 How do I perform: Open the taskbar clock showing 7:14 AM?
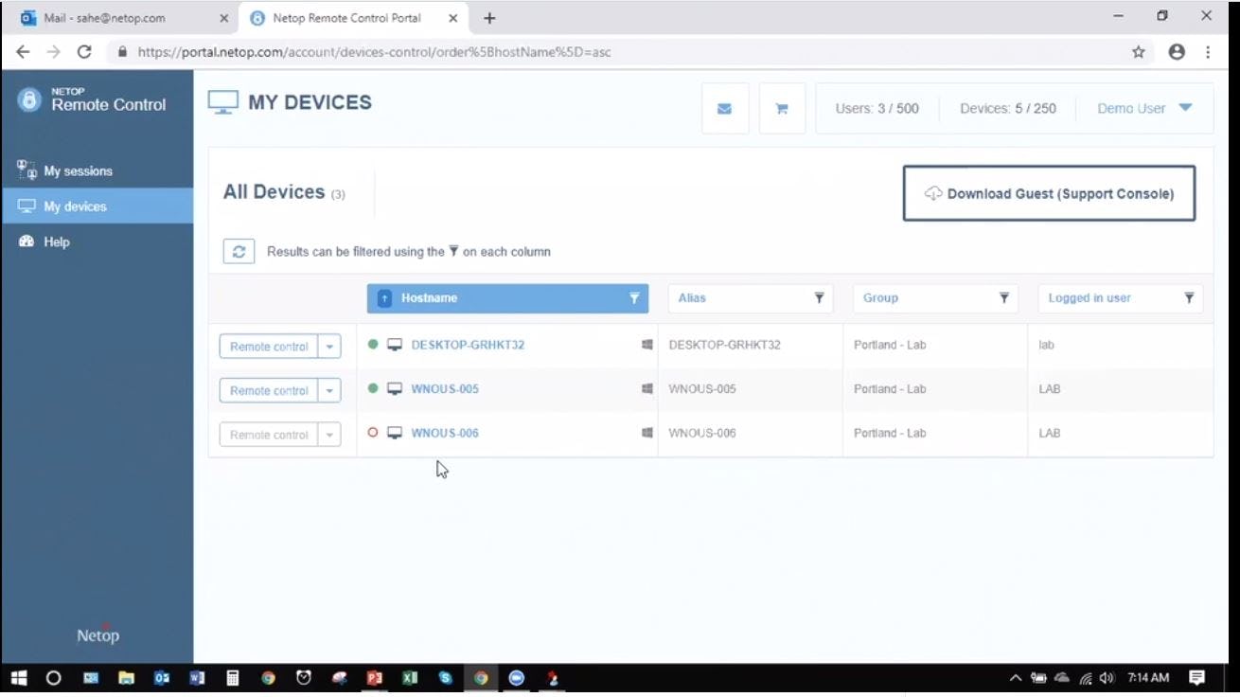click(1148, 678)
